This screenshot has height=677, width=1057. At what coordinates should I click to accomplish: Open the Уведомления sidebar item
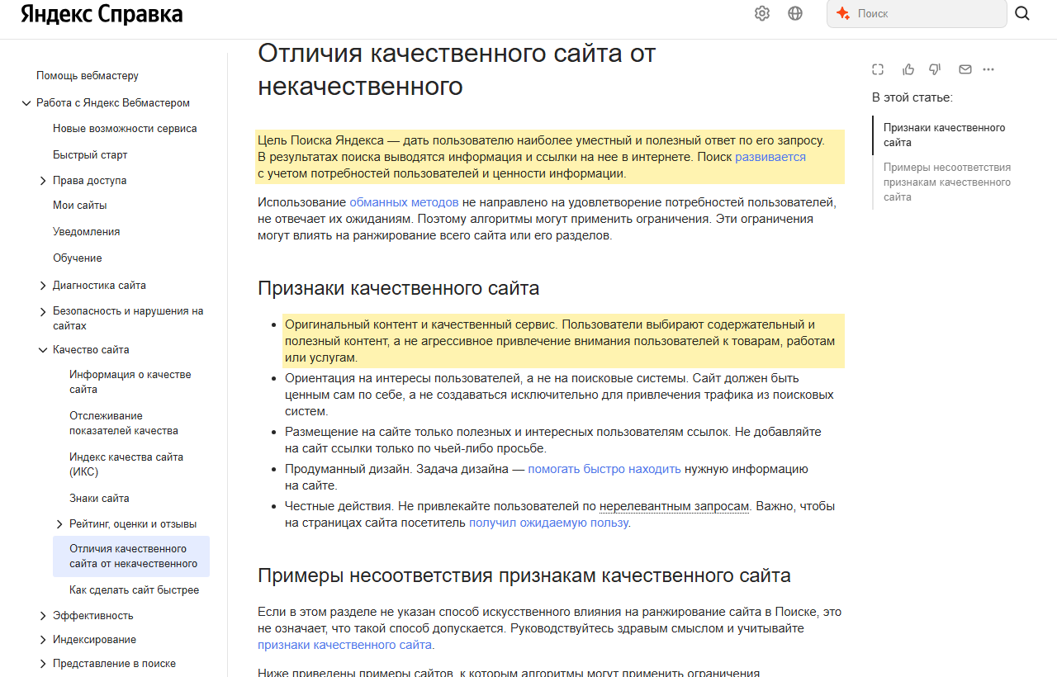pos(87,232)
